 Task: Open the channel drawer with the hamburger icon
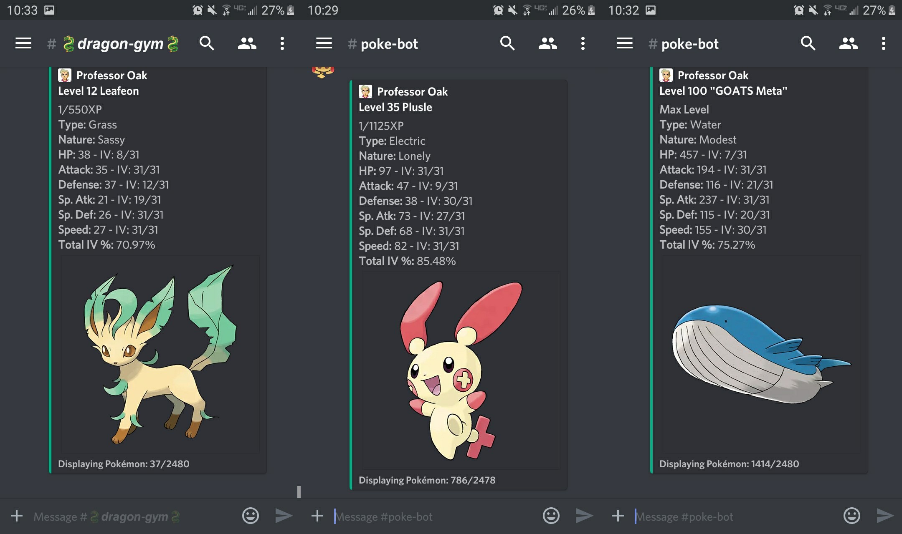pyautogui.click(x=23, y=43)
